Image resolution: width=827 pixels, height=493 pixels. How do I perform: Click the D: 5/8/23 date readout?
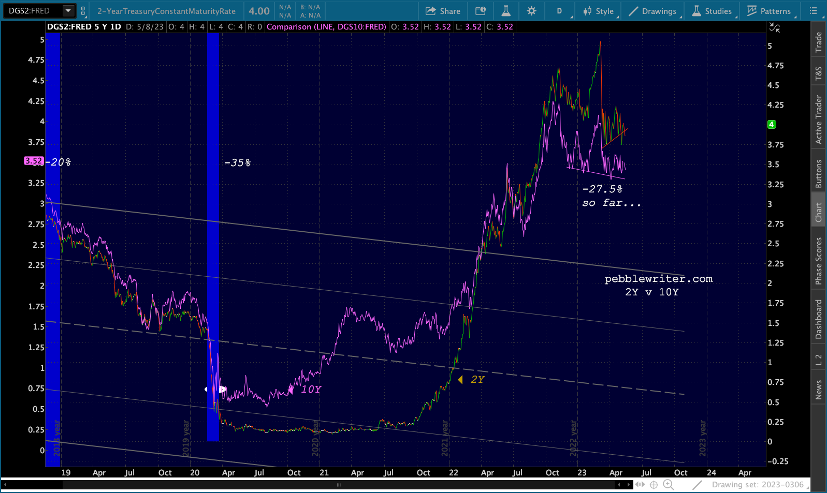[144, 27]
